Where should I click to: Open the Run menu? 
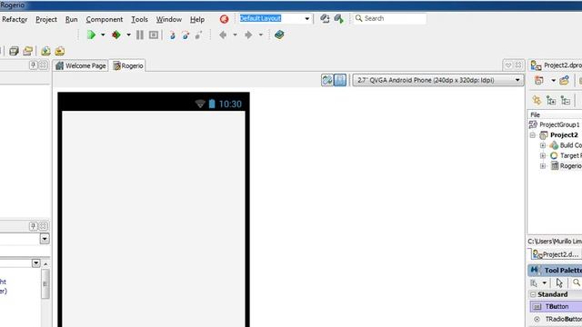coord(71,19)
